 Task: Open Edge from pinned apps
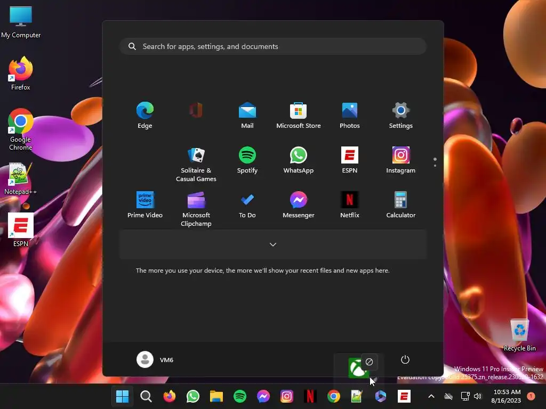click(x=145, y=116)
